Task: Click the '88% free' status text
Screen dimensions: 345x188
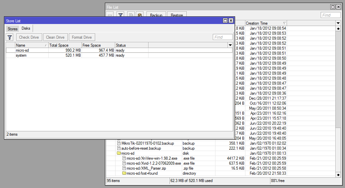Action: (x=278, y=181)
